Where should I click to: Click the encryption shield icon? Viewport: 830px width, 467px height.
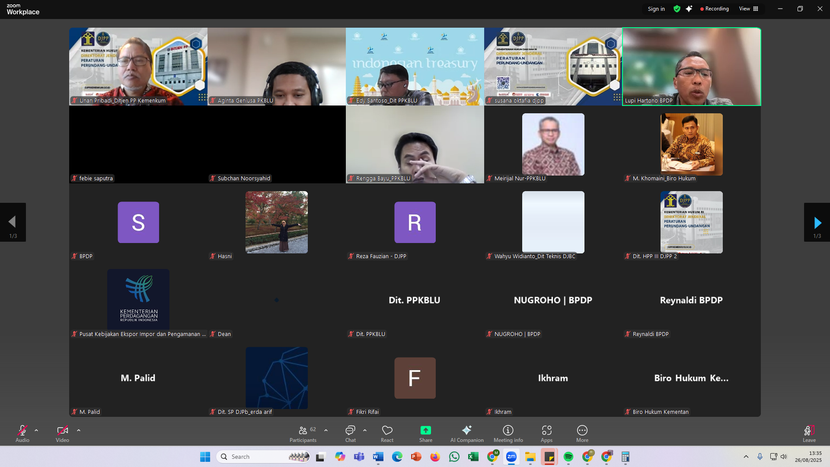[x=677, y=9]
